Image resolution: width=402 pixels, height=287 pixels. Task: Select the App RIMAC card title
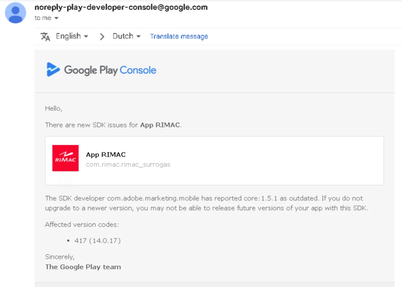[x=106, y=155]
